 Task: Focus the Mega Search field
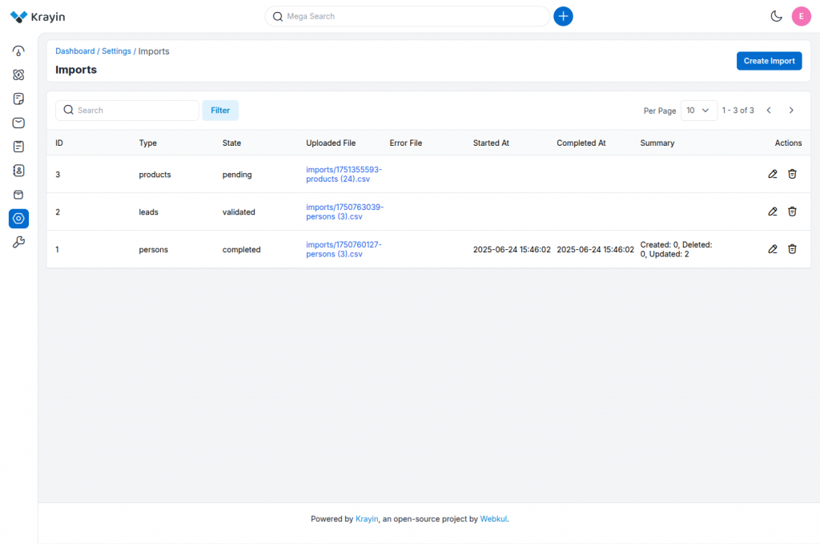coord(407,16)
